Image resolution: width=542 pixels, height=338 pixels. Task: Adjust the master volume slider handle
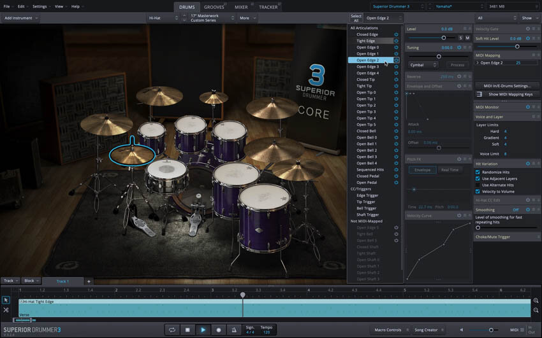[x=491, y=330]
